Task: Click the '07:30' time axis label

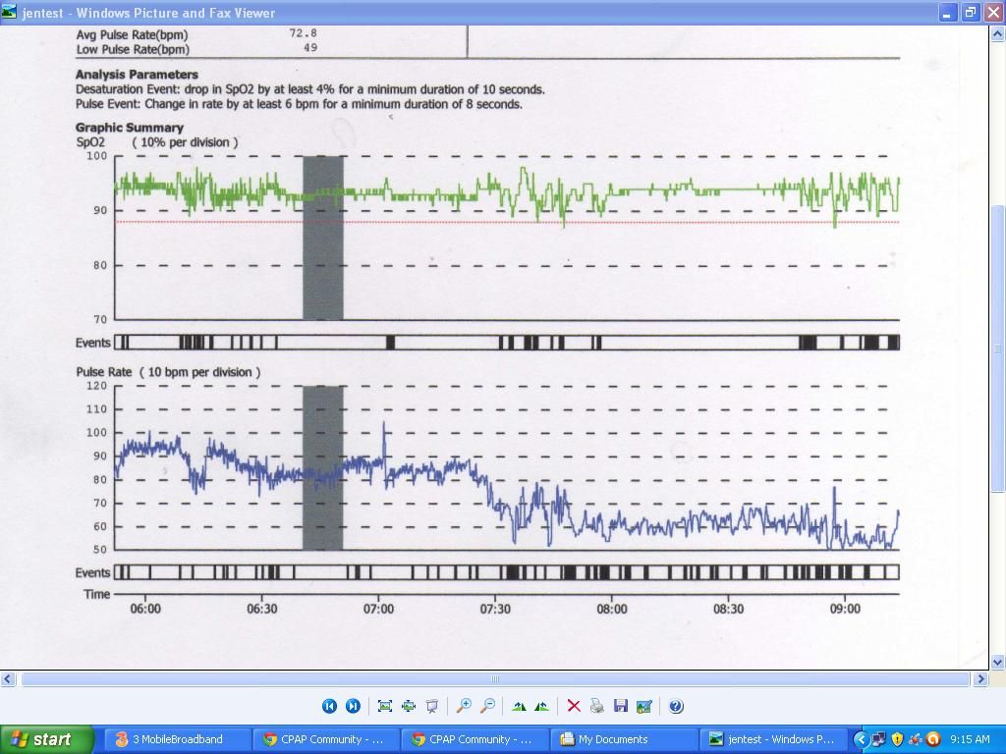Action: coord(495,609)
